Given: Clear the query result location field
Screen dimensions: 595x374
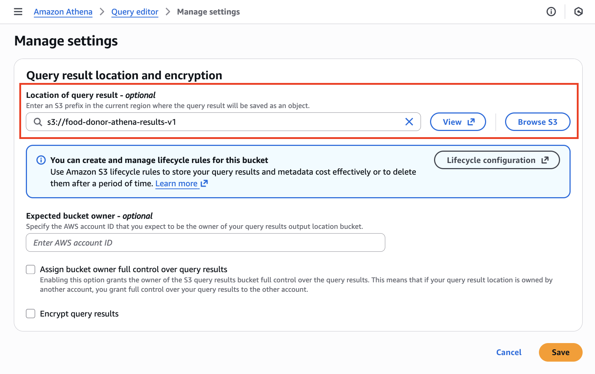Looking at the screenshot, I should [x=409, y=122].
